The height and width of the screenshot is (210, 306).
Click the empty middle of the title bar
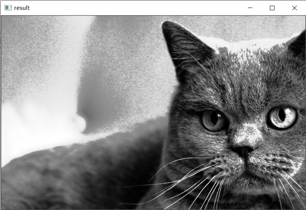click(133, 8)
